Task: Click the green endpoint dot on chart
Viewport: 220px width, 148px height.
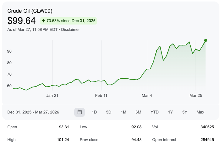Action: pos(206,40)
